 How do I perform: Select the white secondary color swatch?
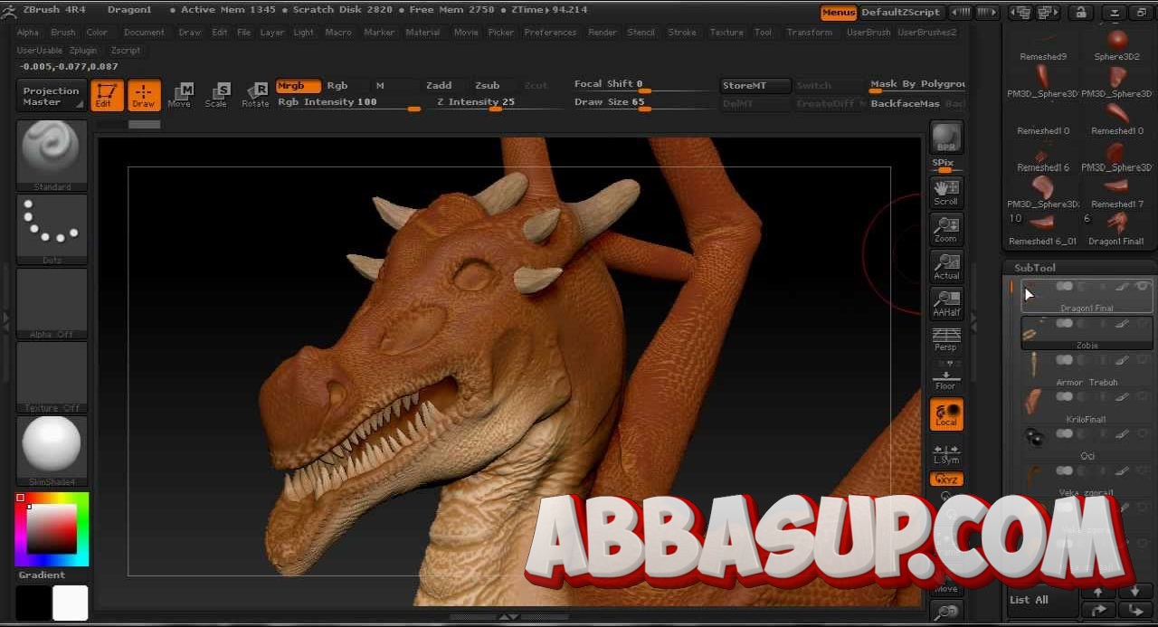71,603
